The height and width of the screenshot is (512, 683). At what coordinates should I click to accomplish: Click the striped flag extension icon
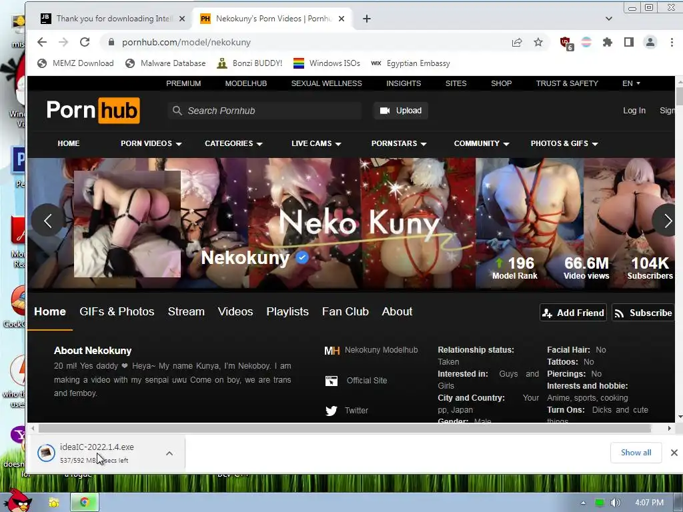click(586, 42)
